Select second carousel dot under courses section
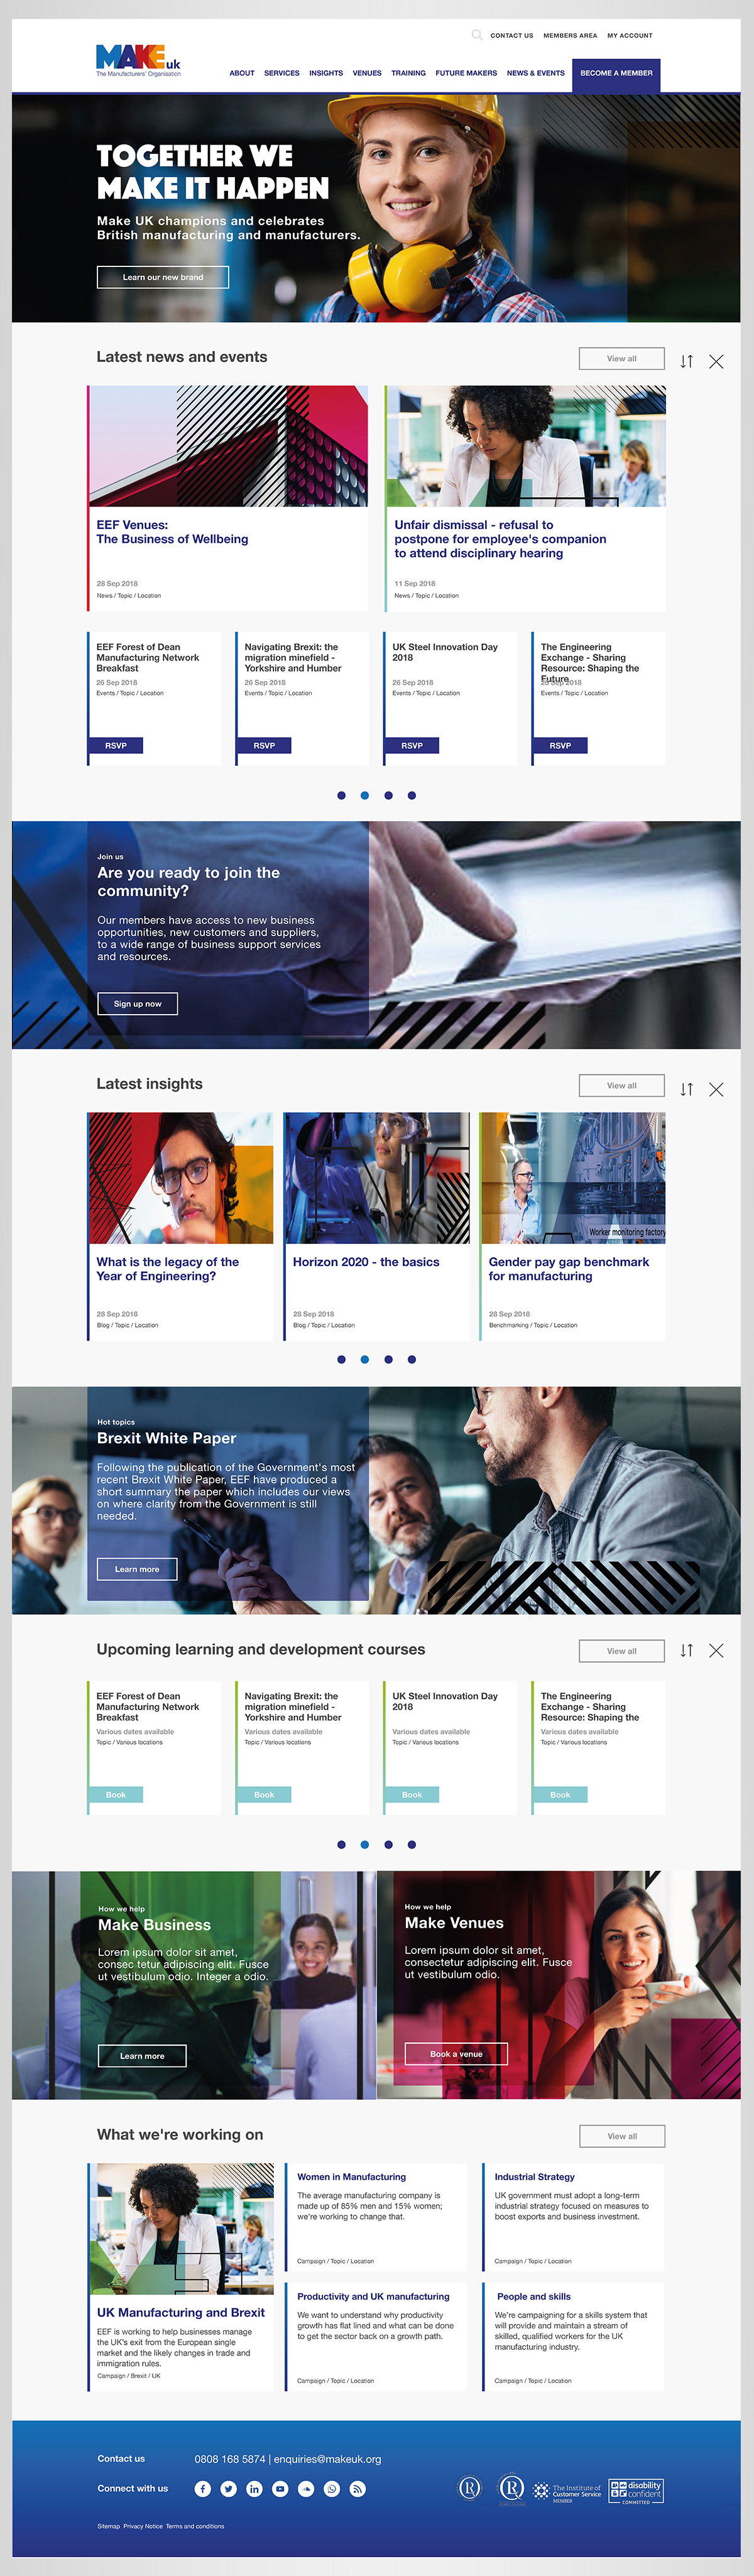Screen dimensions: 754x2576 [x=365, y=1844]
